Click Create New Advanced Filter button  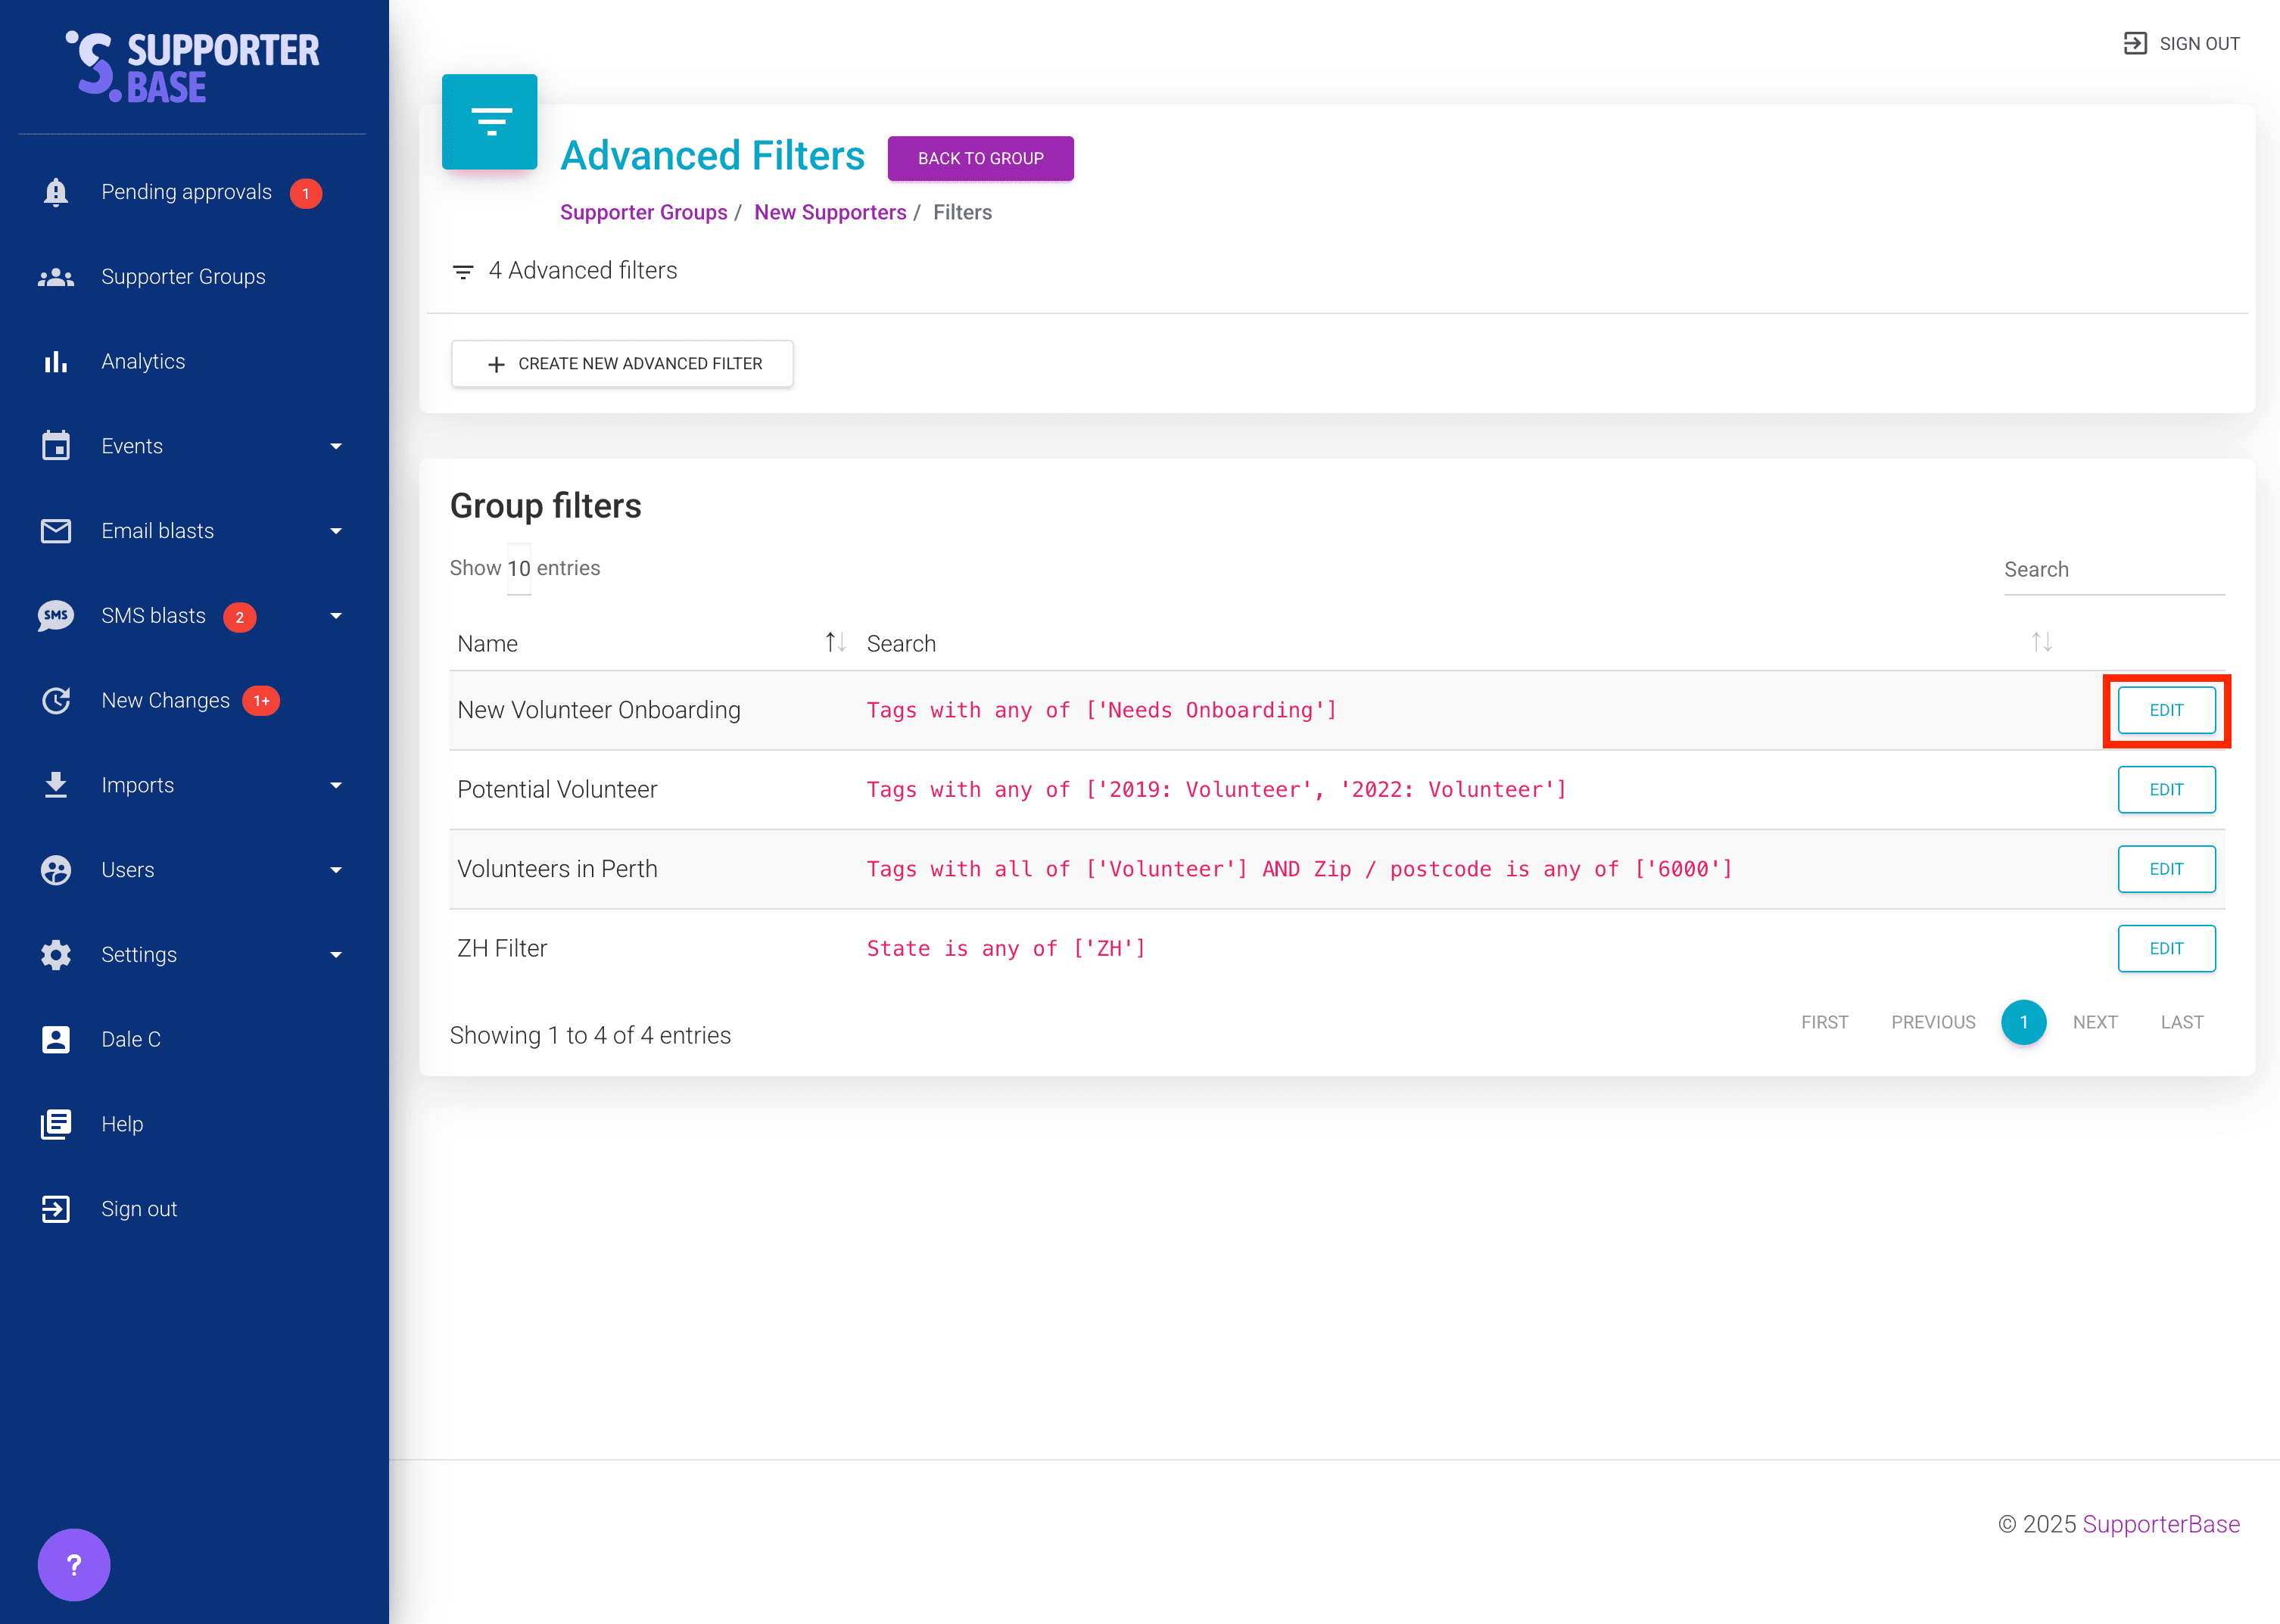coord(622,364)
